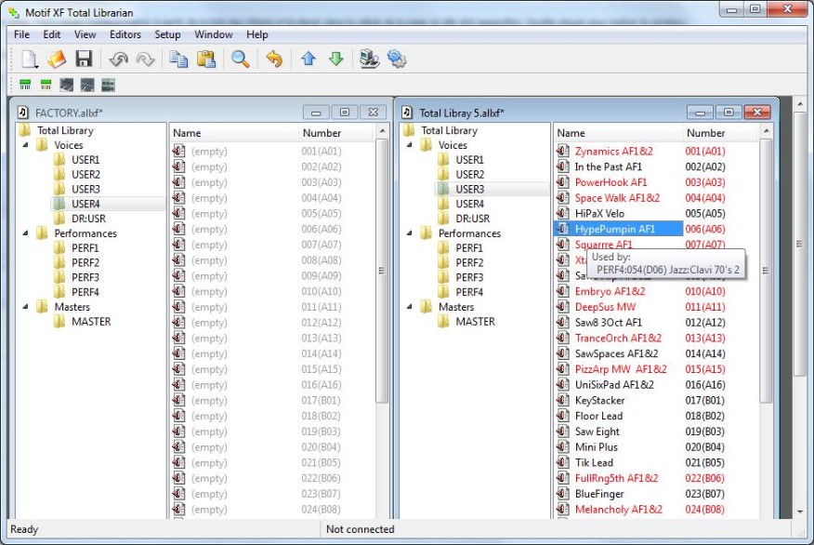Screen dimensions: 814x545
Task: Open settings with the blue gears icon
Action: [x=397, y=60]
